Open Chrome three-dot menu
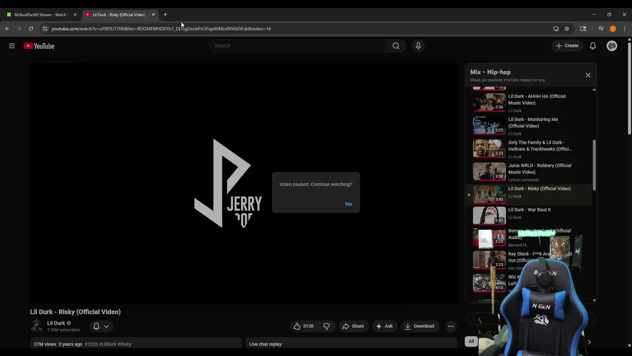The image size is (632, 356). 625,29
